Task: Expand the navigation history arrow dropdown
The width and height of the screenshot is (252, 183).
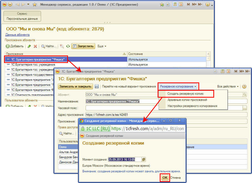Action: pyautogui.click(x=28, y=4)
